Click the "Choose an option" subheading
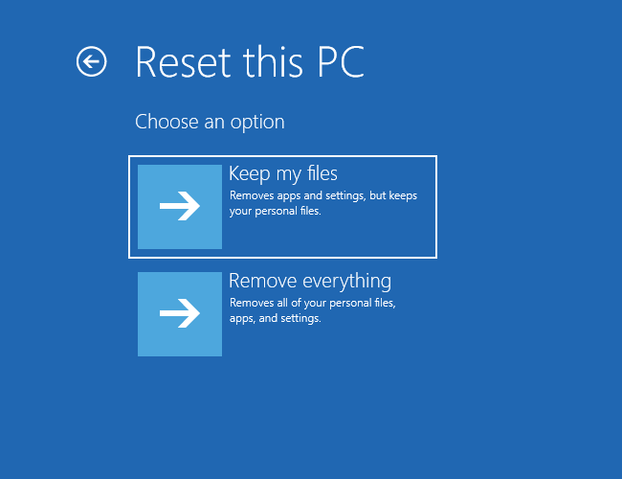Screen dimensions: 622x479 pos(210,122)
